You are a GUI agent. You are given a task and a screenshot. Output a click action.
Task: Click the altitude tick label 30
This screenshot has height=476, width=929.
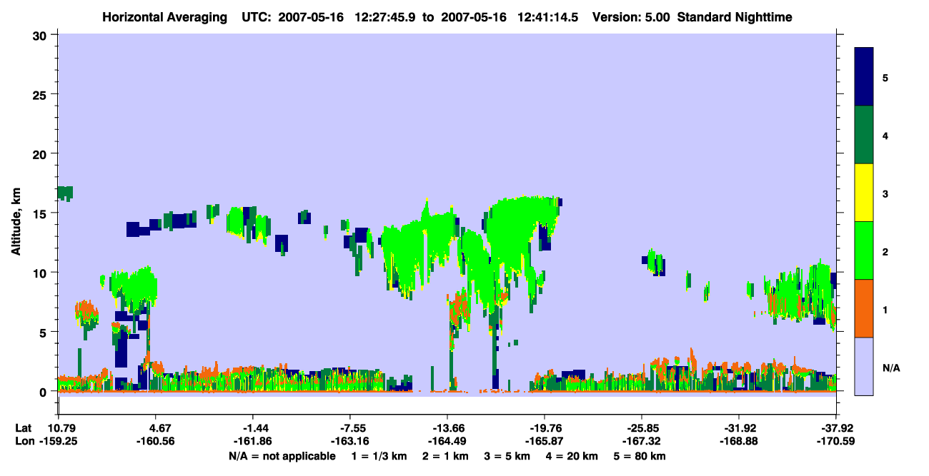point(41,35)
